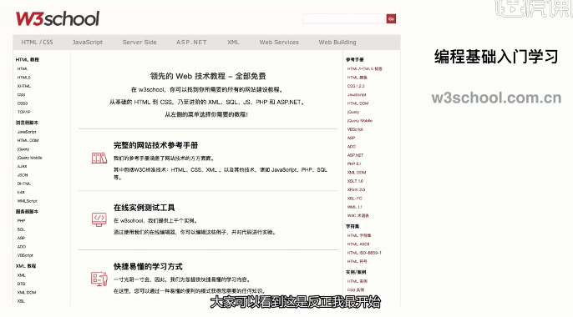Click heading 领先的 Web 技术教程 – 全部免费

click(208, 76)
